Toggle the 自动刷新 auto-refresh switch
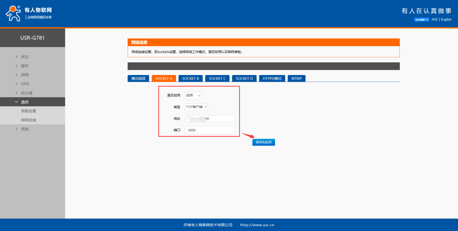 [x=421, y=20]
